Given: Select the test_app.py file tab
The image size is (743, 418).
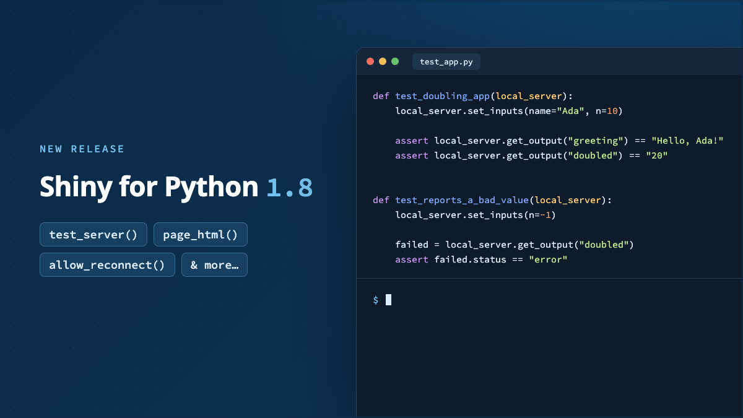Looking at the screenshot, I should (446, 61).
